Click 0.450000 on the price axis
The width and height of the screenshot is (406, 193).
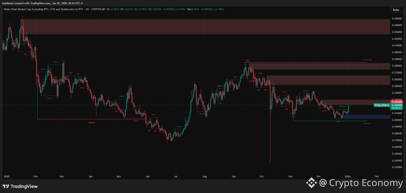[397, 19]
